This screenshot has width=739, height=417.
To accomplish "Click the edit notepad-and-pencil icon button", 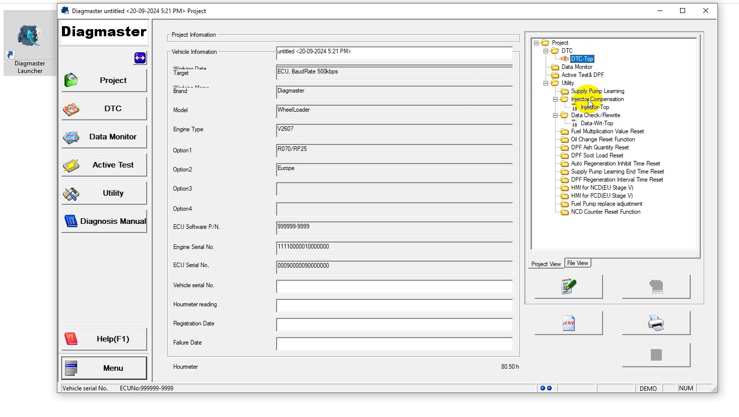I will tap(569, 287).
